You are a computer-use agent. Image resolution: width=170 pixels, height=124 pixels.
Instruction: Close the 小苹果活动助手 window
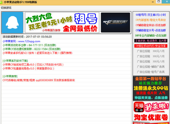(x=167, y=2)
